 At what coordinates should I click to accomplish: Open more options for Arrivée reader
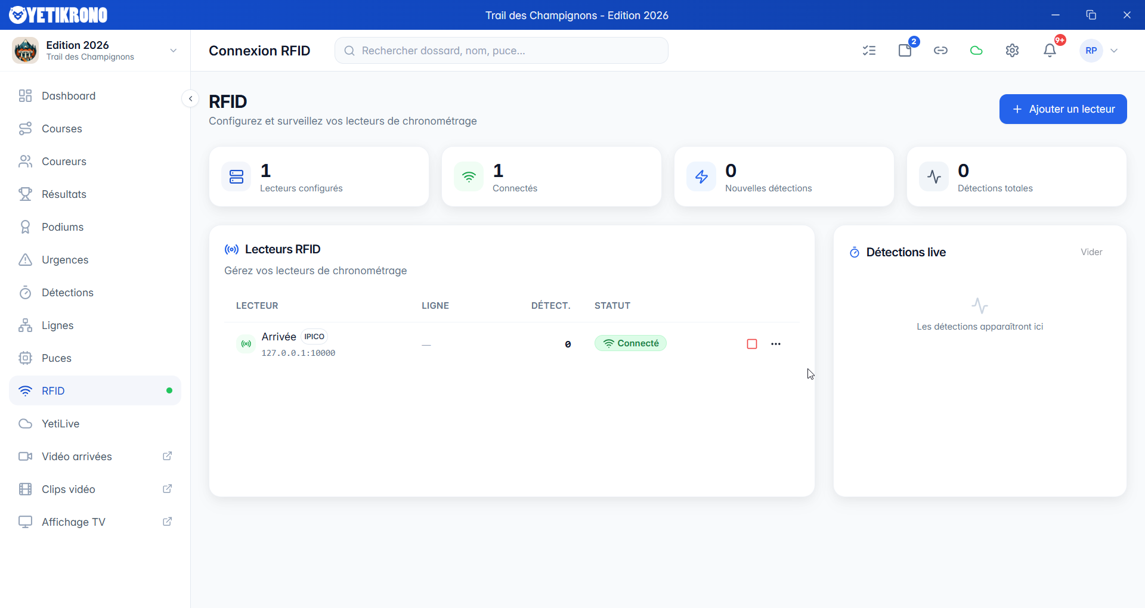775,344
